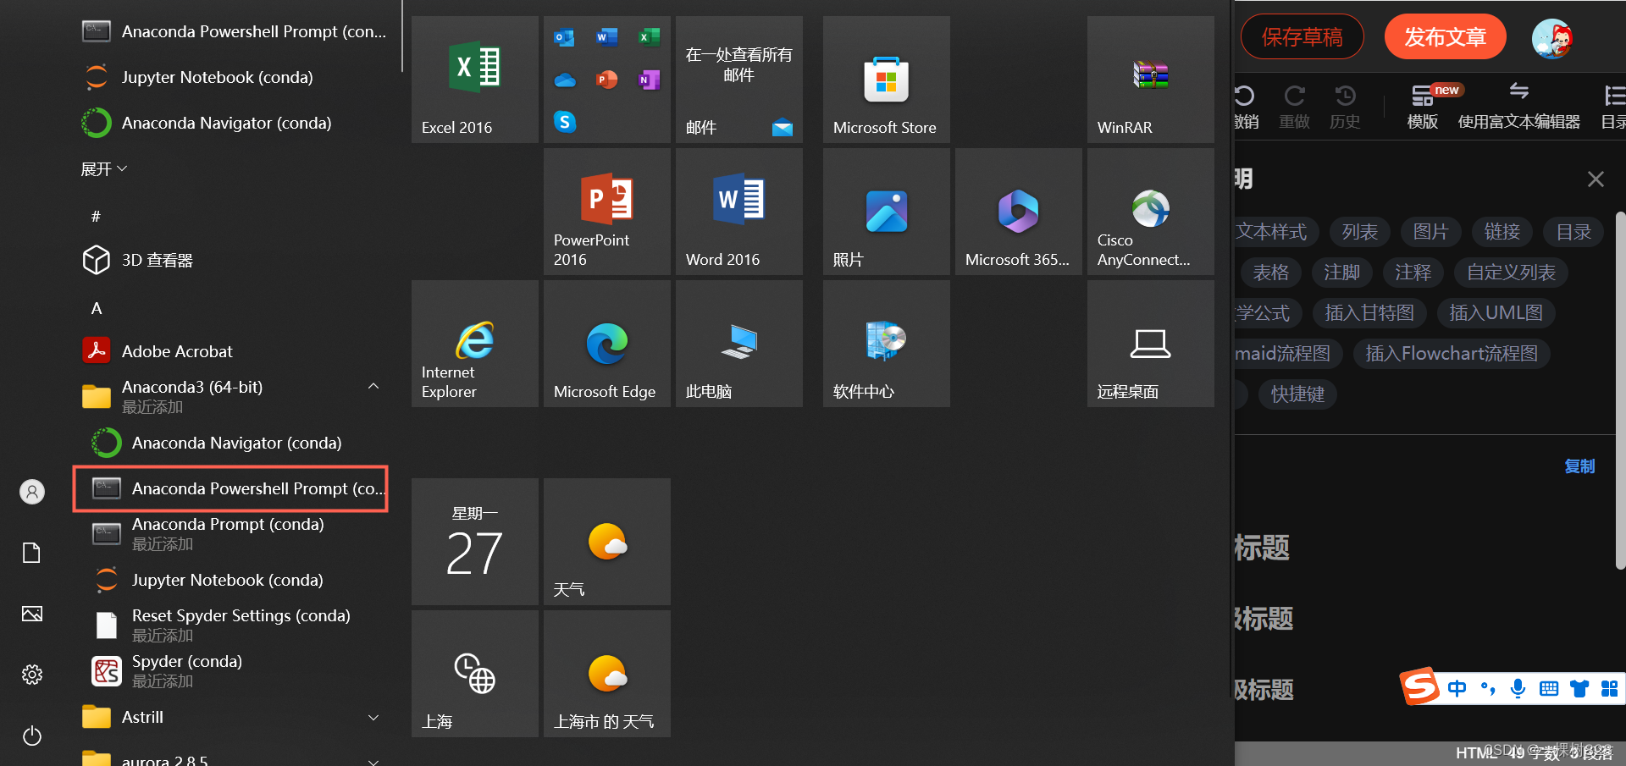Click the Start app list scrollbar
The height and width of the screenshot is (766, 1626).
click(401, 36)
